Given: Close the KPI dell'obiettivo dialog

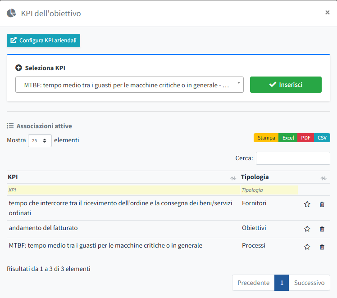Looking at the screenshot, I should point(328,13).
